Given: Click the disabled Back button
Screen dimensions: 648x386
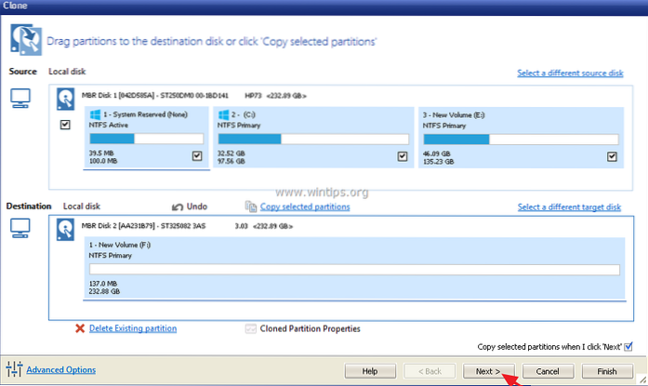Looking at the screenshot, I should 430,371.
